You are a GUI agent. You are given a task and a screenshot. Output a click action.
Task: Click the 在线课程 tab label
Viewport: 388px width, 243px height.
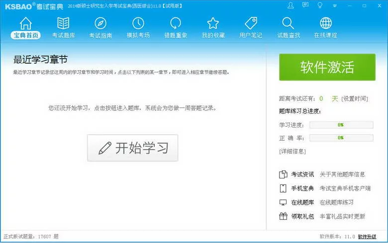(326, 35)
